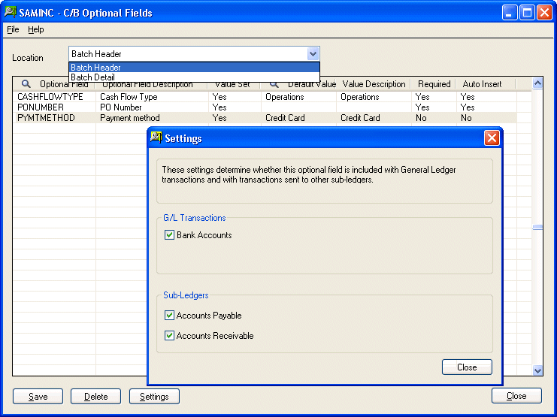Select the PYMTMETHOD optional field cell

(54, 118)
